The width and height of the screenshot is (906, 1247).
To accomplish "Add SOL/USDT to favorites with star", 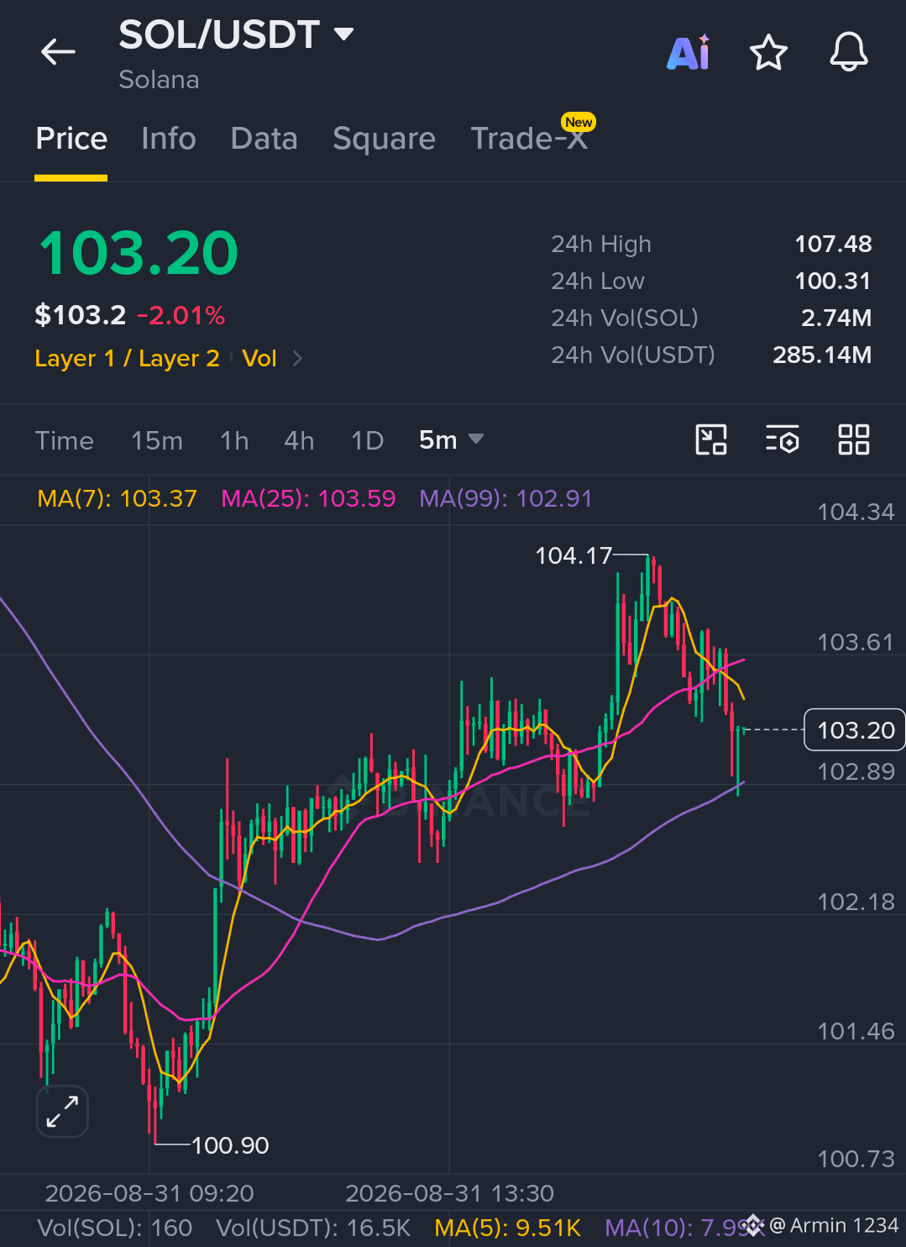I will pos(768,53).
